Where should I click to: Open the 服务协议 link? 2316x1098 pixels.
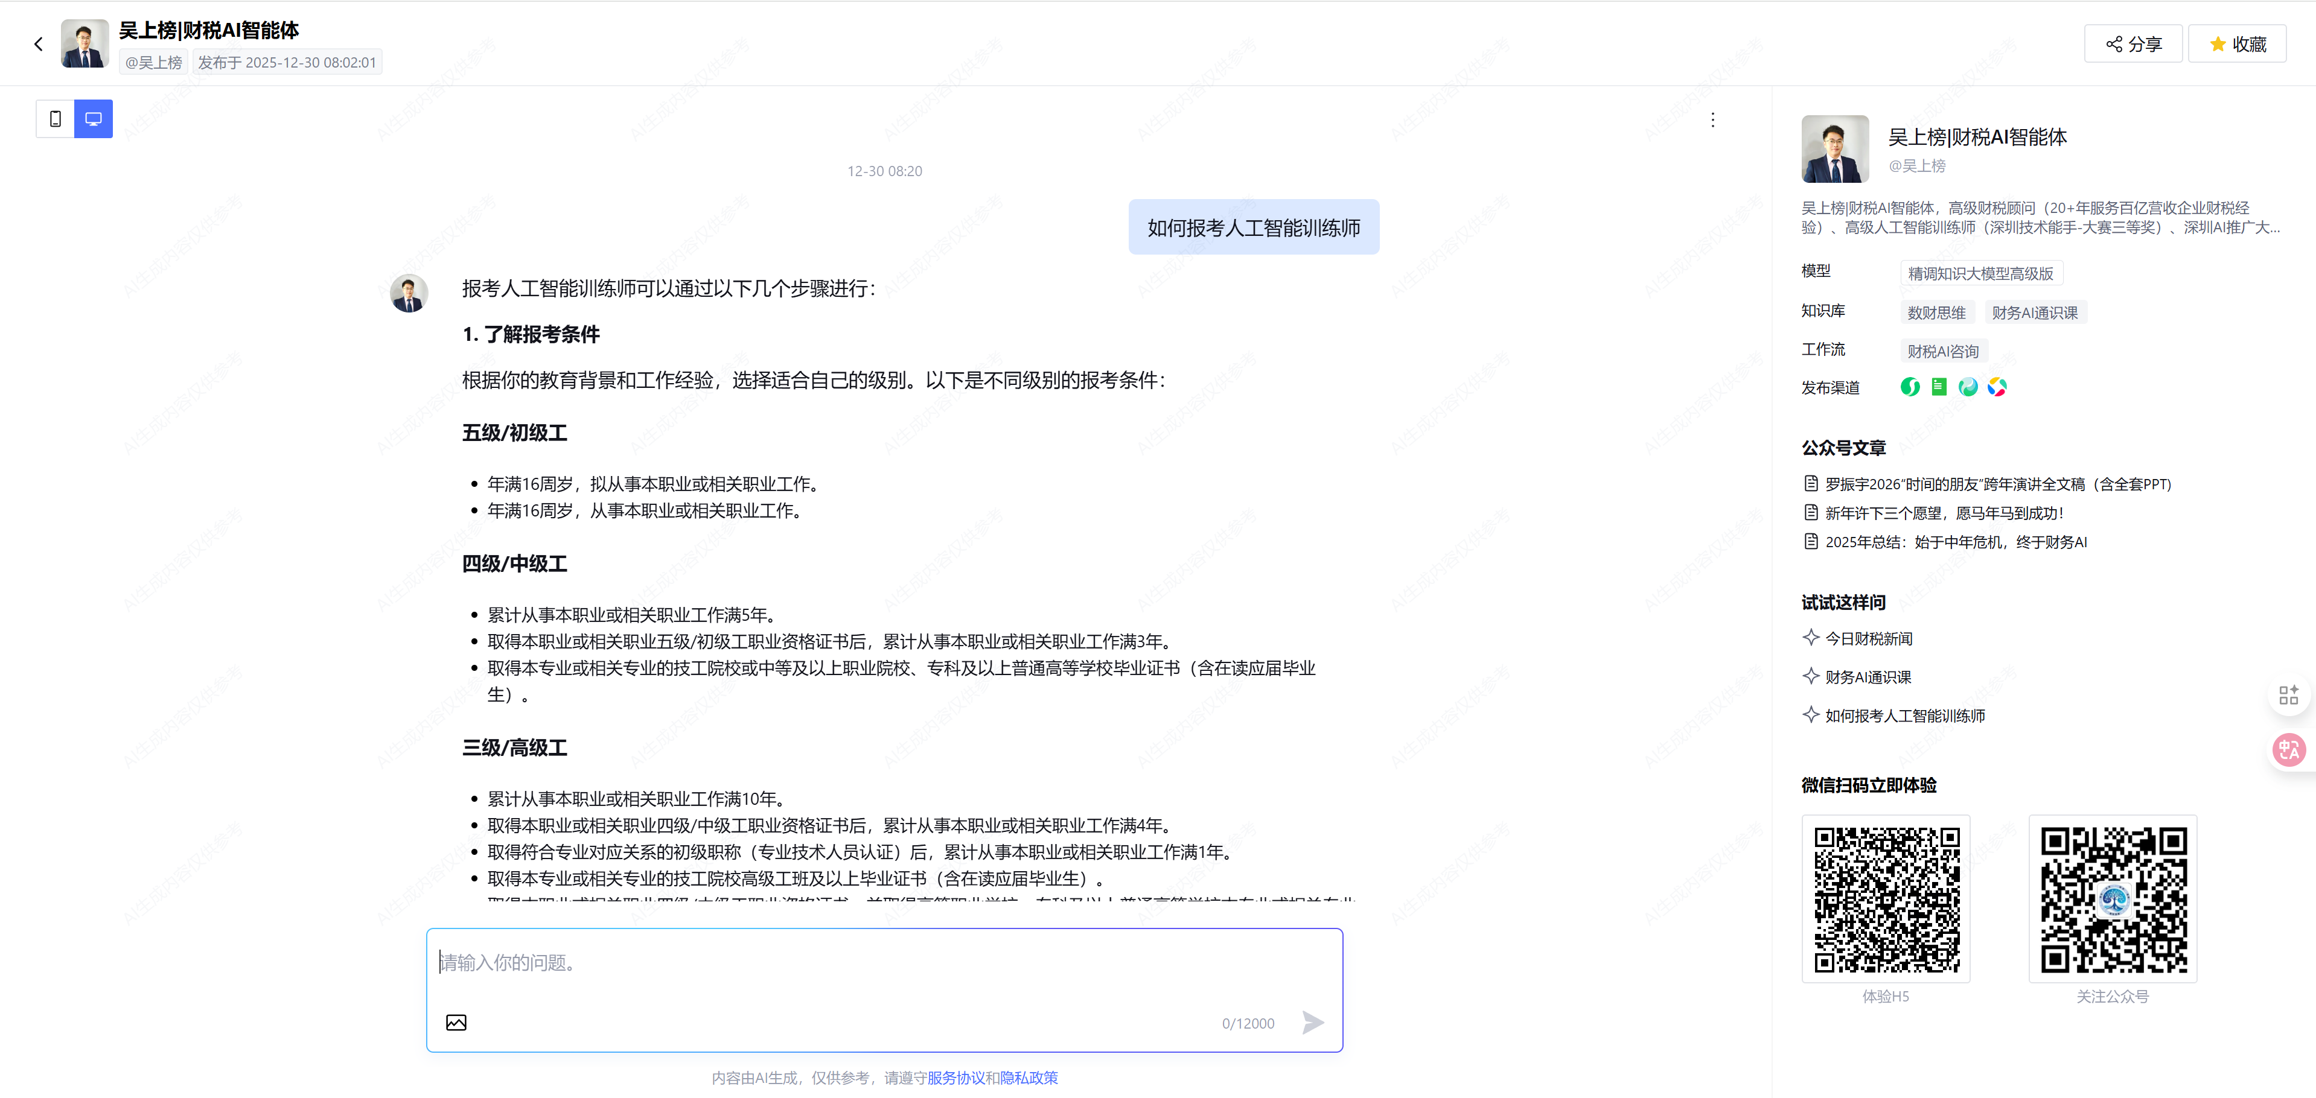click(x=955, y=1078)
